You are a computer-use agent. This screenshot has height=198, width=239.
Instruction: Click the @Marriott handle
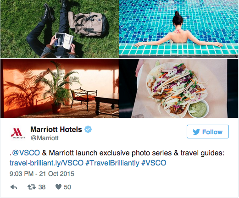[x=44, y=138]
